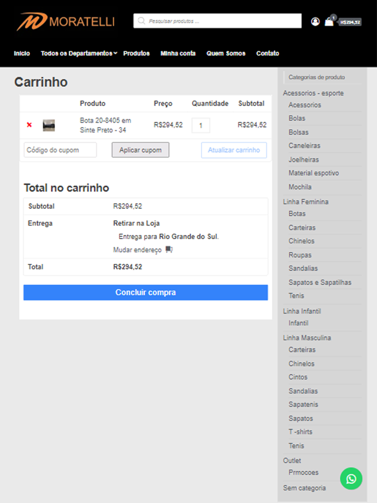Open Linha Feminina category

(x=306, y=202)
